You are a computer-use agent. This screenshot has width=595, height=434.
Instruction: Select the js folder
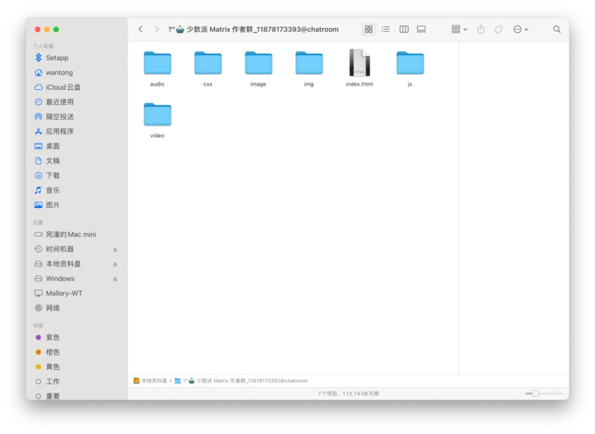coord(410,68)
